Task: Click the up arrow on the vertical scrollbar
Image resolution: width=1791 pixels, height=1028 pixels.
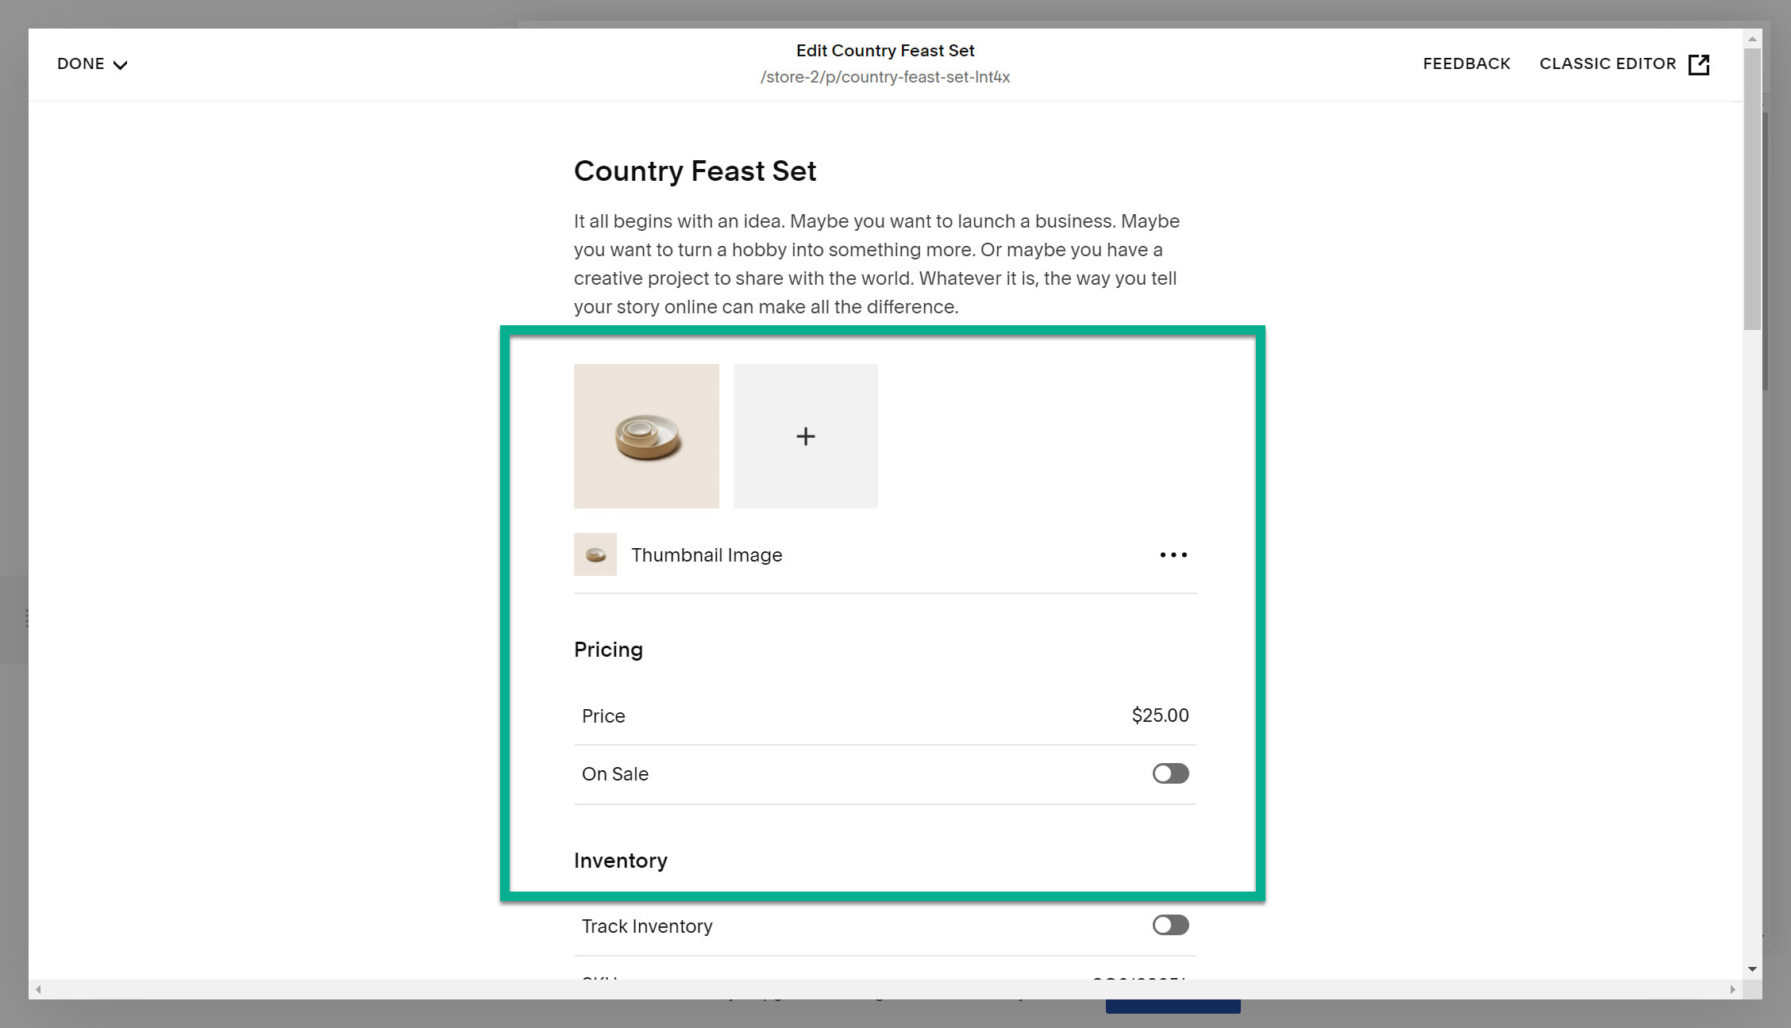Action: point(1751,38)
